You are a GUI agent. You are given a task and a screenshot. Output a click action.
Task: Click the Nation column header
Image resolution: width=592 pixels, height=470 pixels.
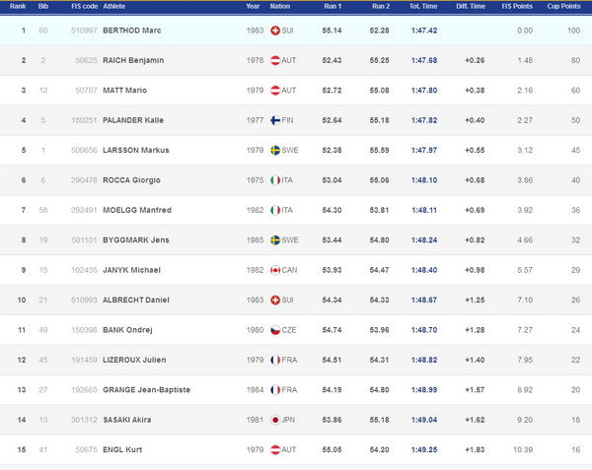coord(280,6)
